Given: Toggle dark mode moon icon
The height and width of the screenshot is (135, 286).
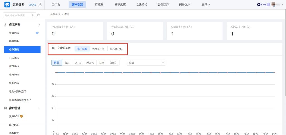Looking at the screenshot, I should click(41, 5).
